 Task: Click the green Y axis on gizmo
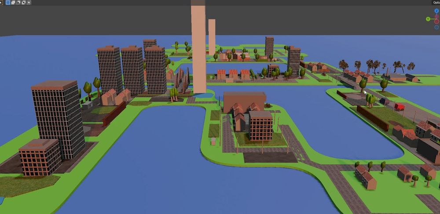coord(428,19)
